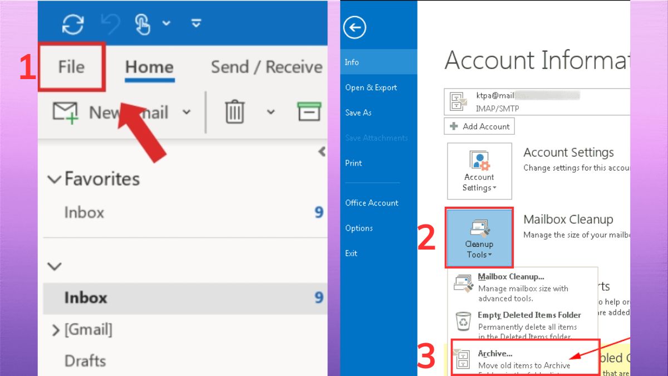Open the Touch/Mouse Mode dropdown arrow

[x=166, y=24]
